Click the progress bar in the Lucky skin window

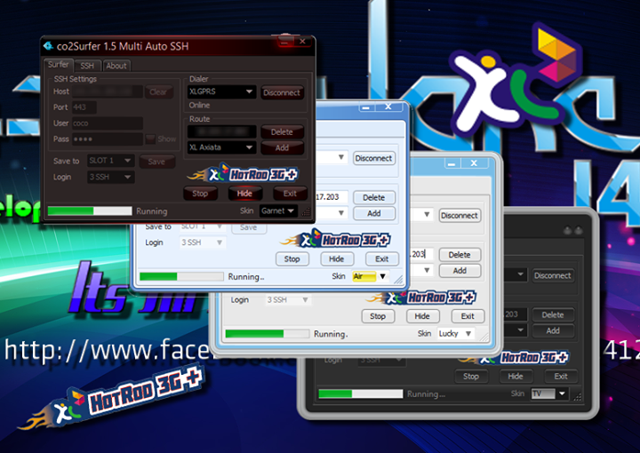(267, 333)
